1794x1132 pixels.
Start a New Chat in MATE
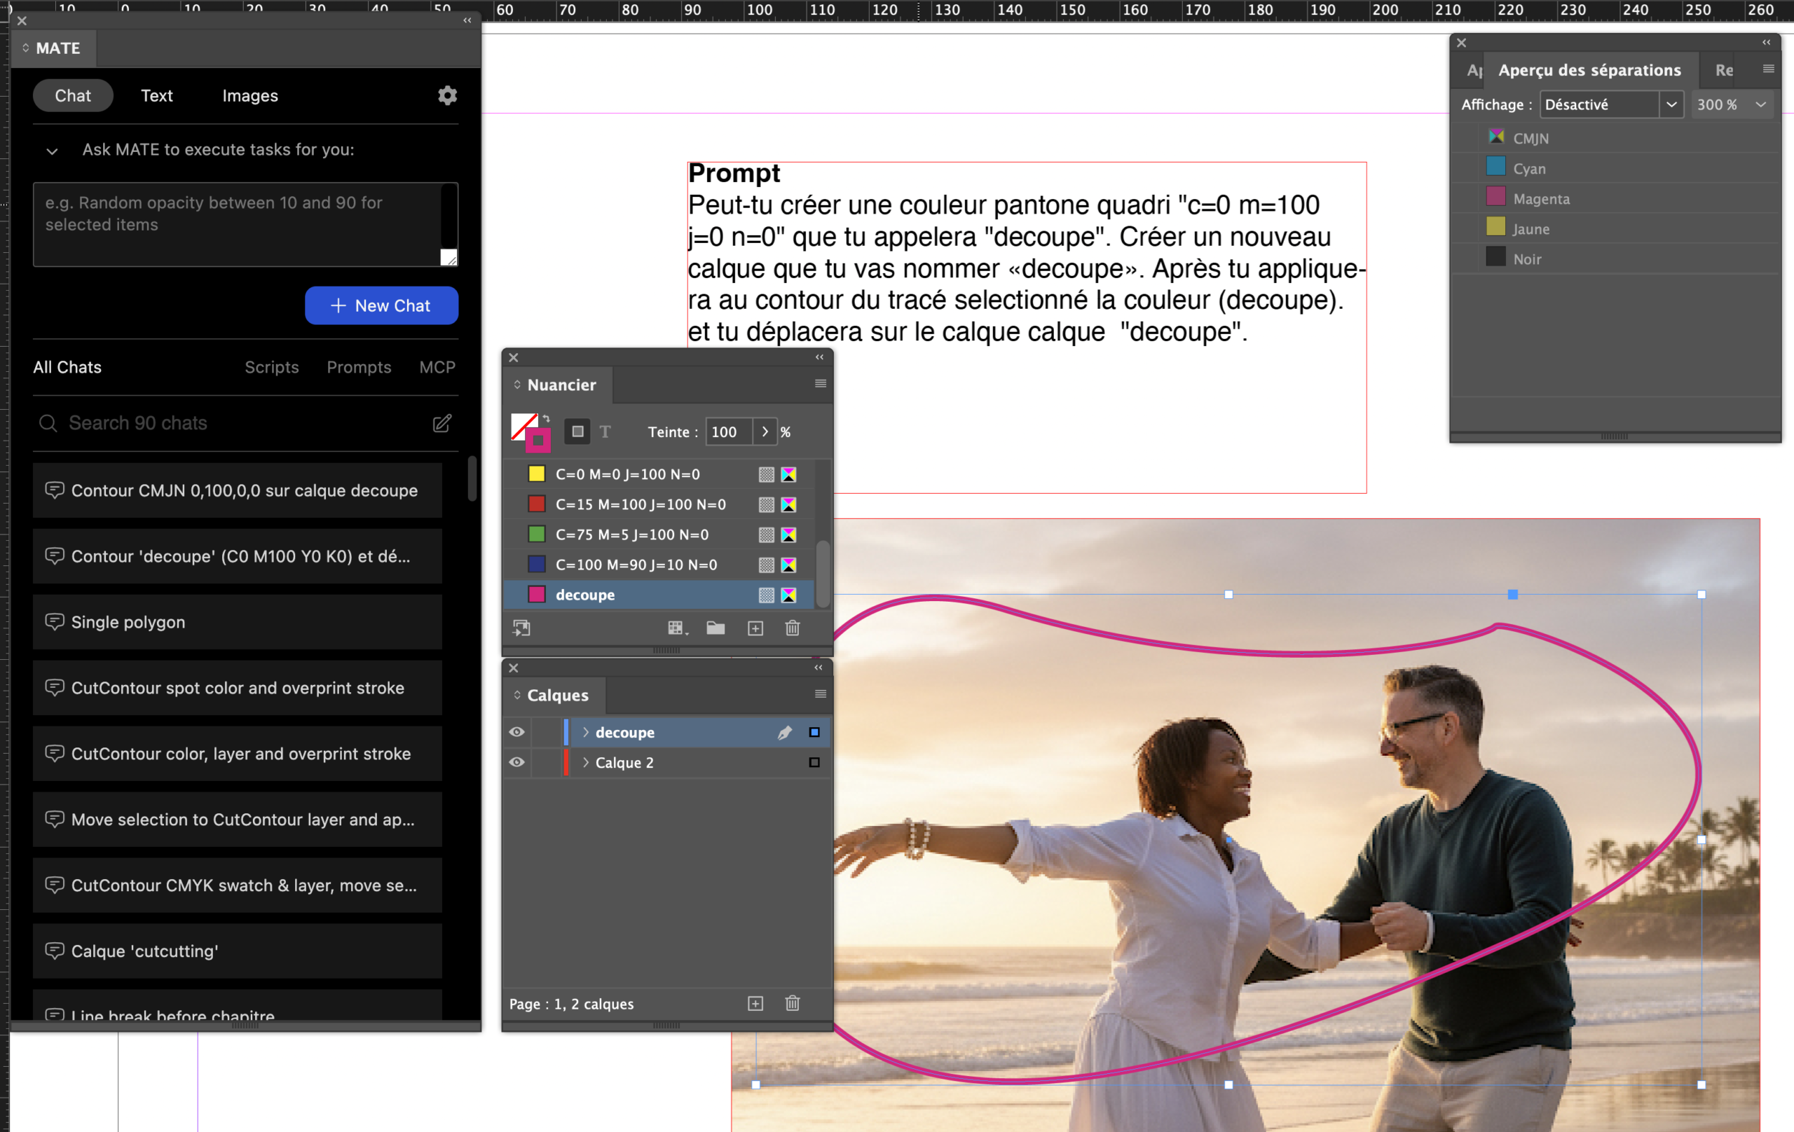pyautogui.click(x=381, y=305)
